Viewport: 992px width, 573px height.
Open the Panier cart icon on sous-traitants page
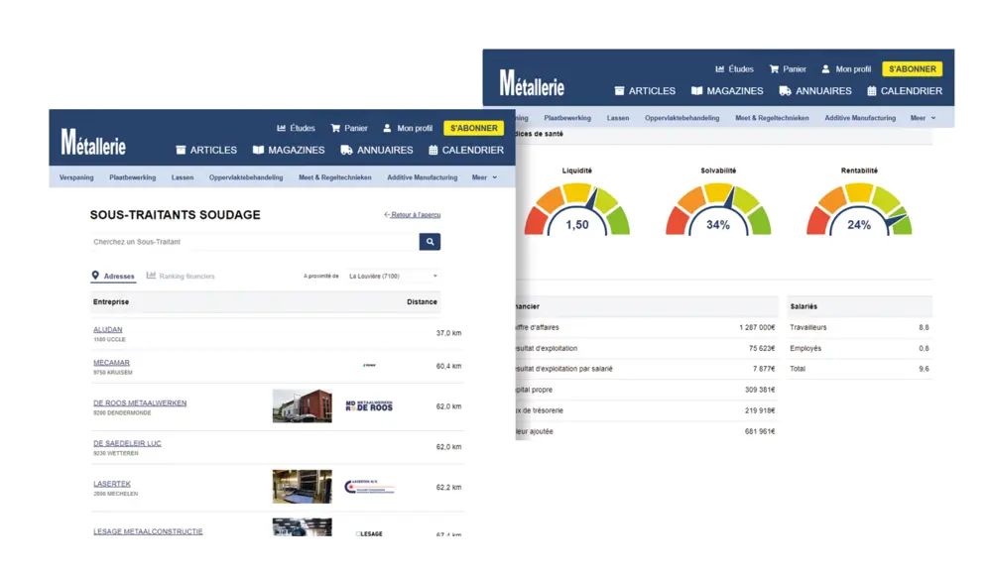[335, 128]
